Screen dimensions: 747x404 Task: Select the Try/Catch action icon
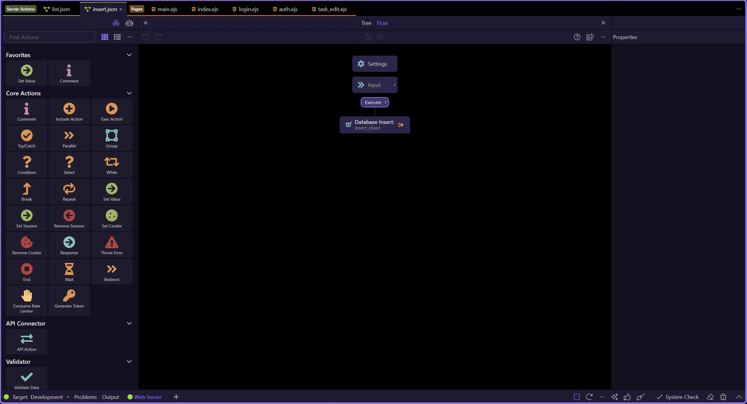tap(26, 138)
